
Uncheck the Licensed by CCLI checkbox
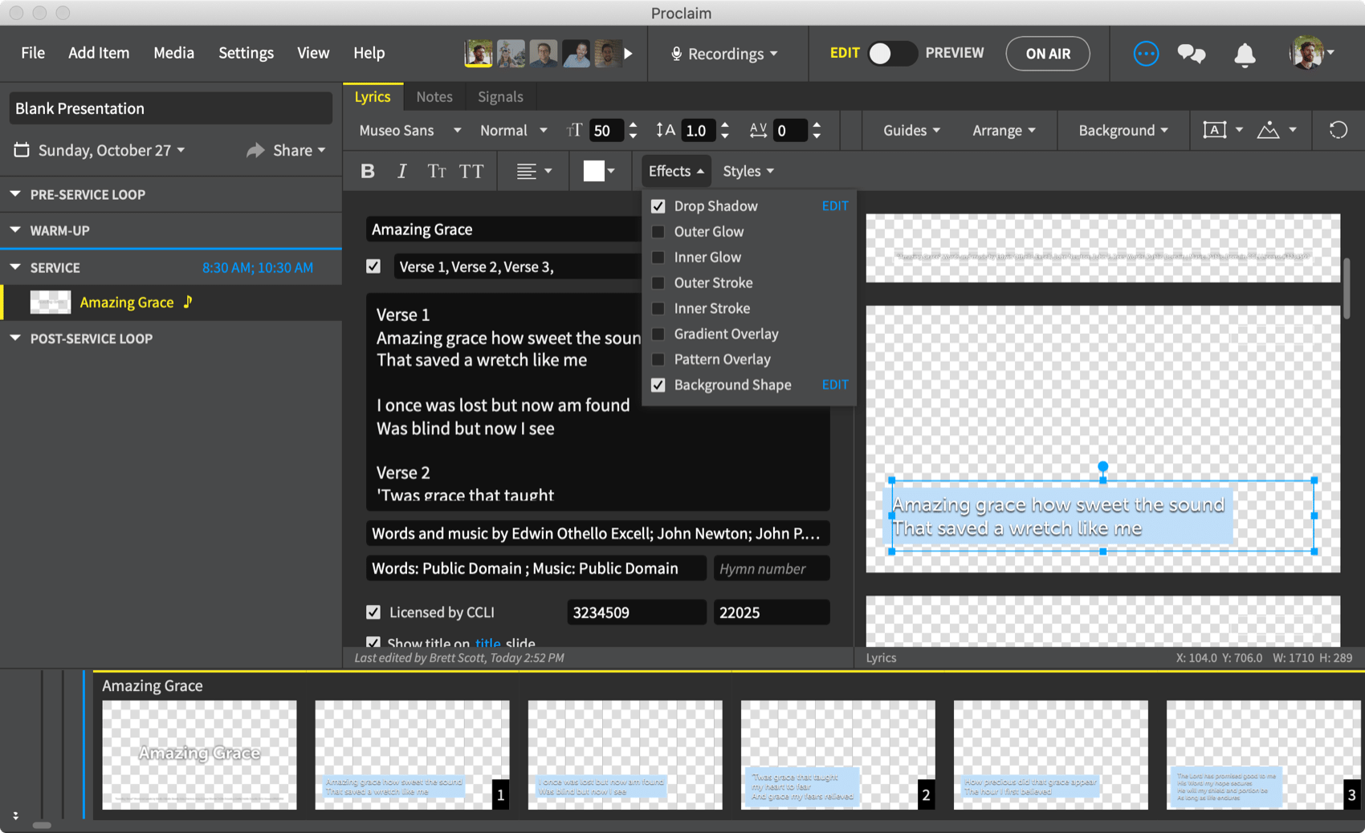[x=373, y=612]
